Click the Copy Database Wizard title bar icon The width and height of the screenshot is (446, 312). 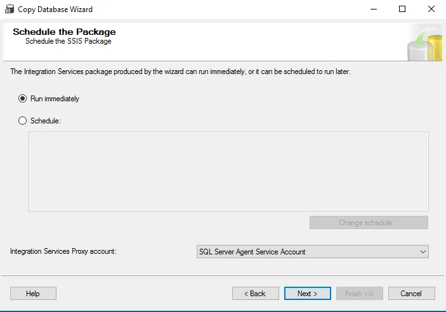(9, 9)
